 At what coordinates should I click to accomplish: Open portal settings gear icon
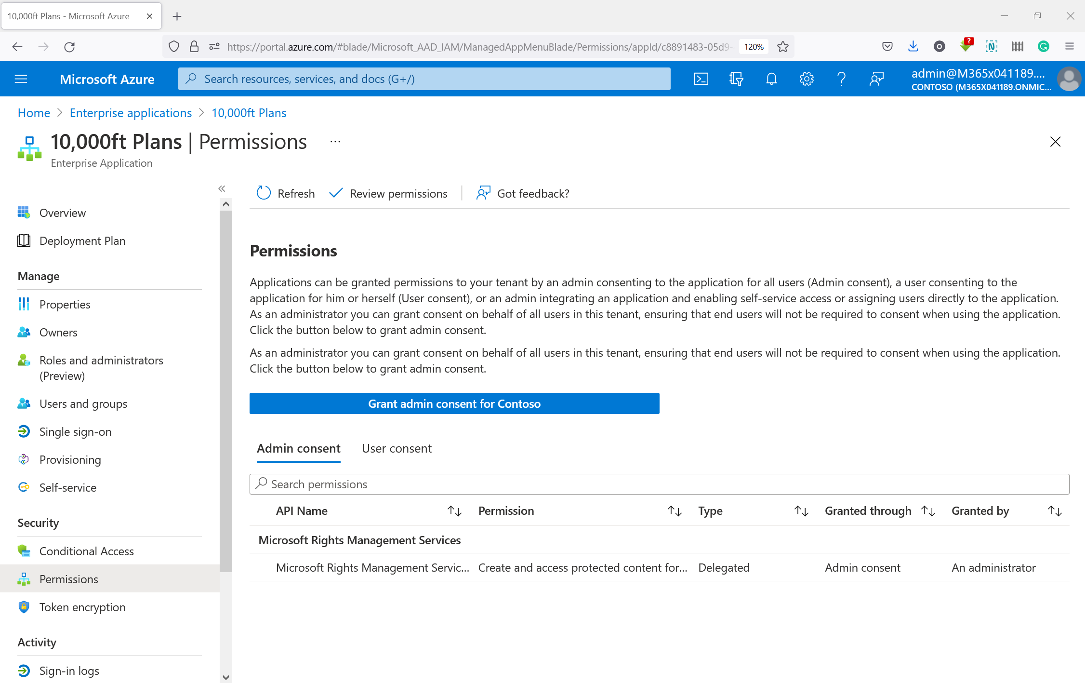(807, 79)
